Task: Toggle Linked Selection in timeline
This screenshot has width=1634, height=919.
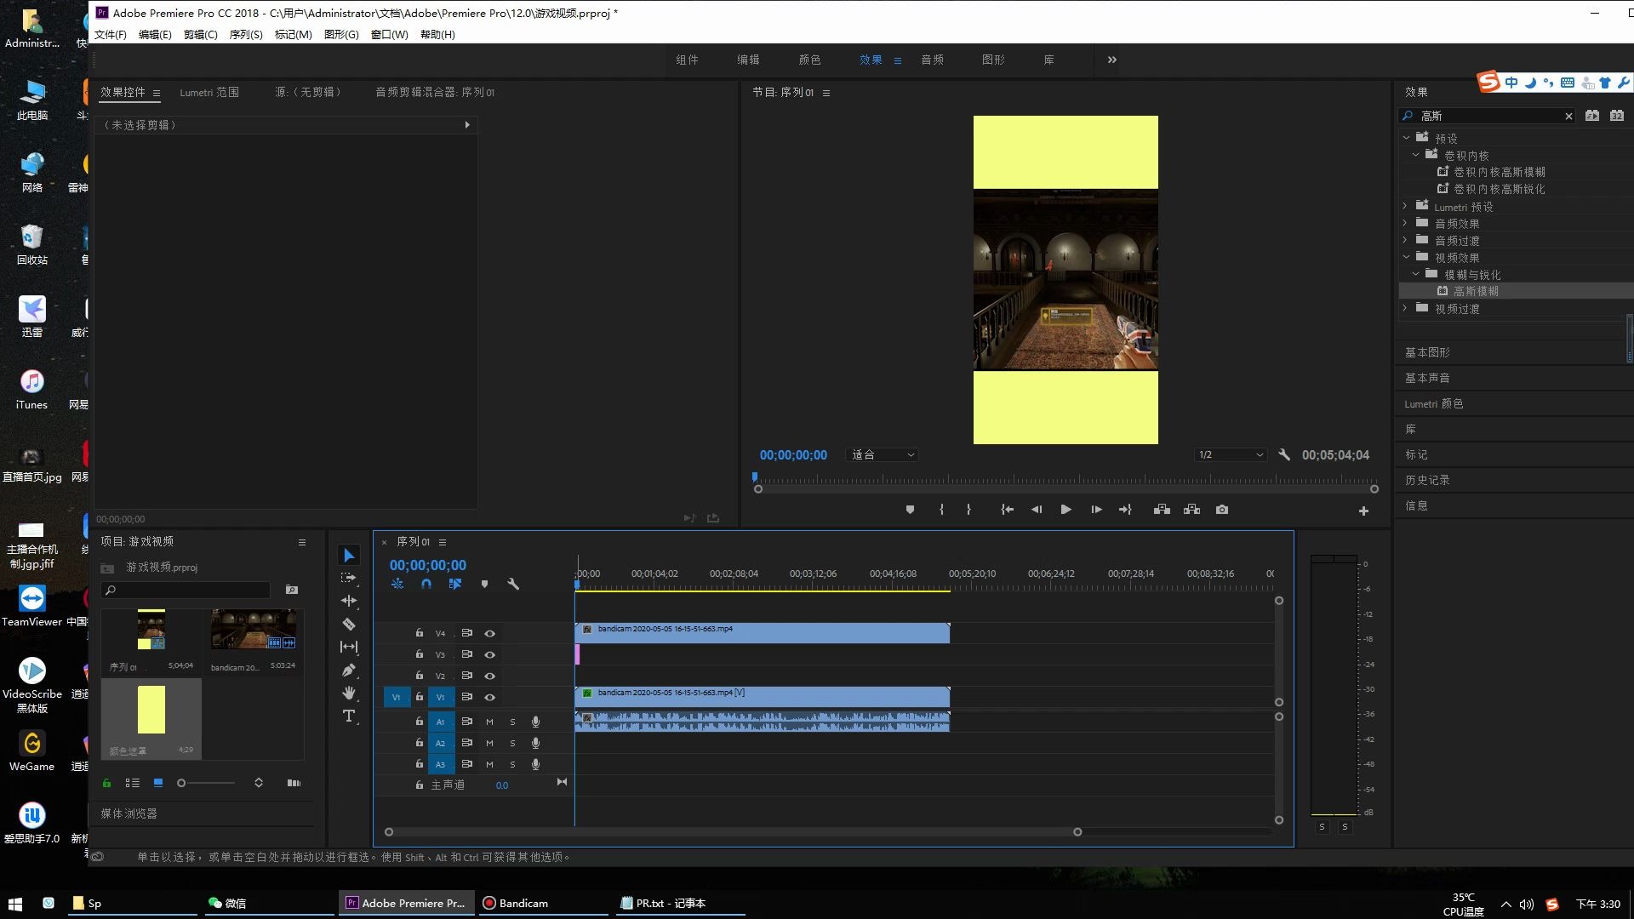Action: pyautogui.click(x=455, y=584)
